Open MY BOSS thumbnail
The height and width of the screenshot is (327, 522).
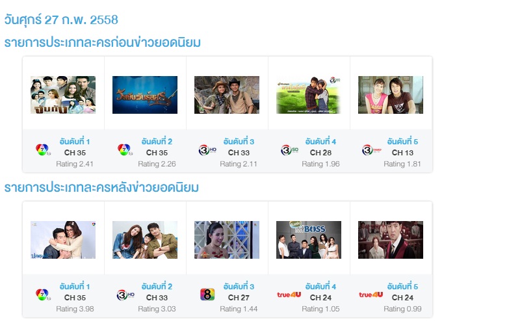point(309,240)
